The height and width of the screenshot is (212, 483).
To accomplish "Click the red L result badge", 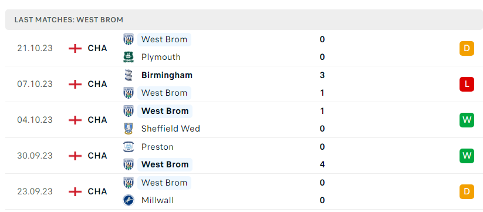I will click(x=467, y=84).
